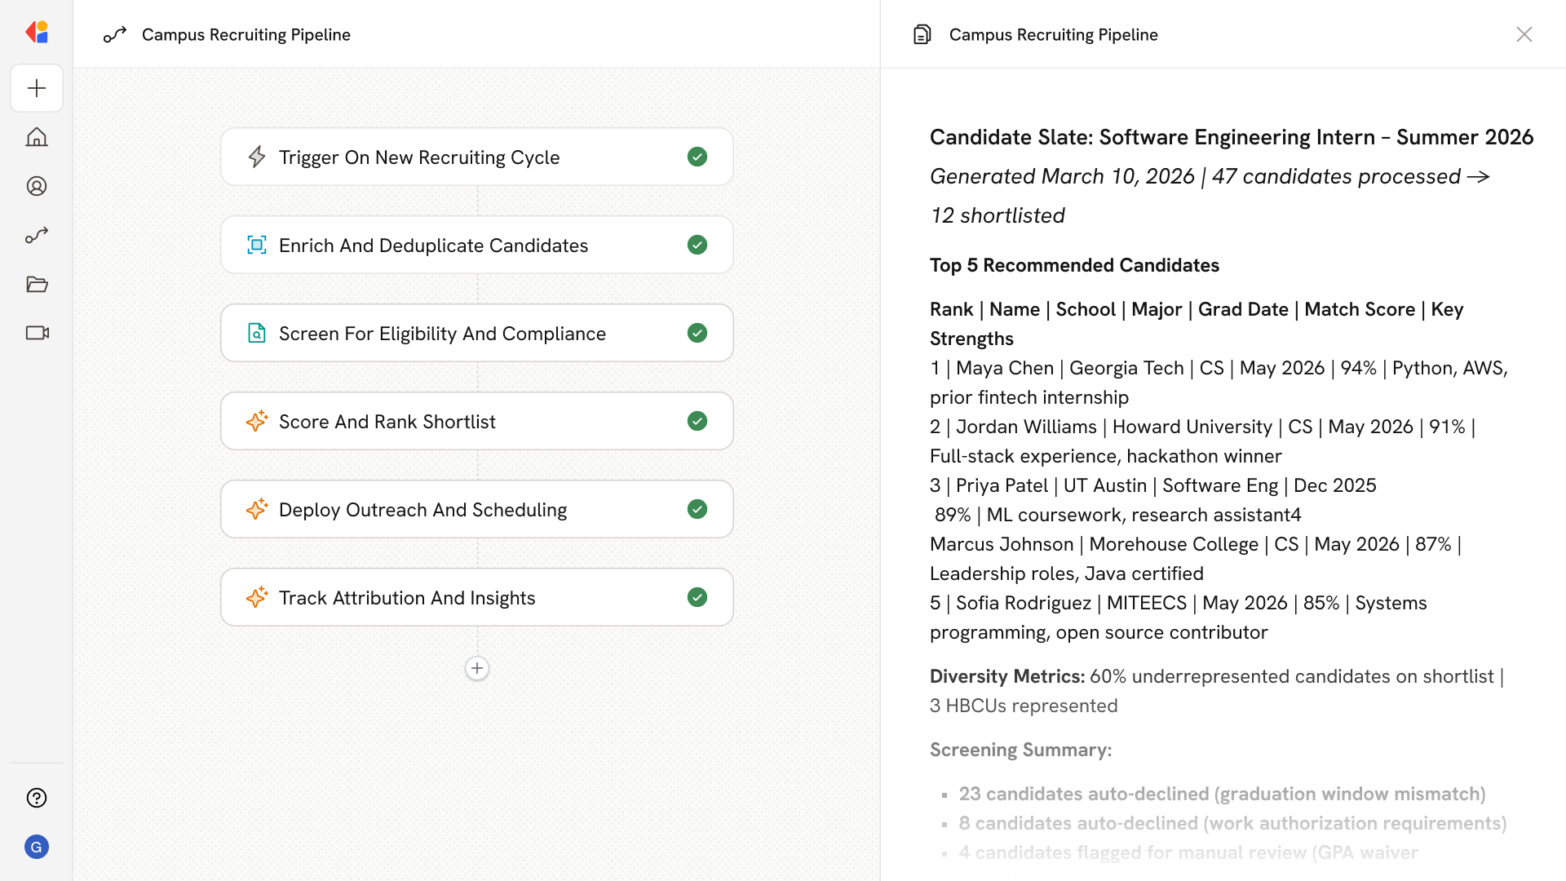Screen dimensions: 1566x881
Task: Click the Campus Recruiting Pipeline title in the left header
Action: pos(246,34)
